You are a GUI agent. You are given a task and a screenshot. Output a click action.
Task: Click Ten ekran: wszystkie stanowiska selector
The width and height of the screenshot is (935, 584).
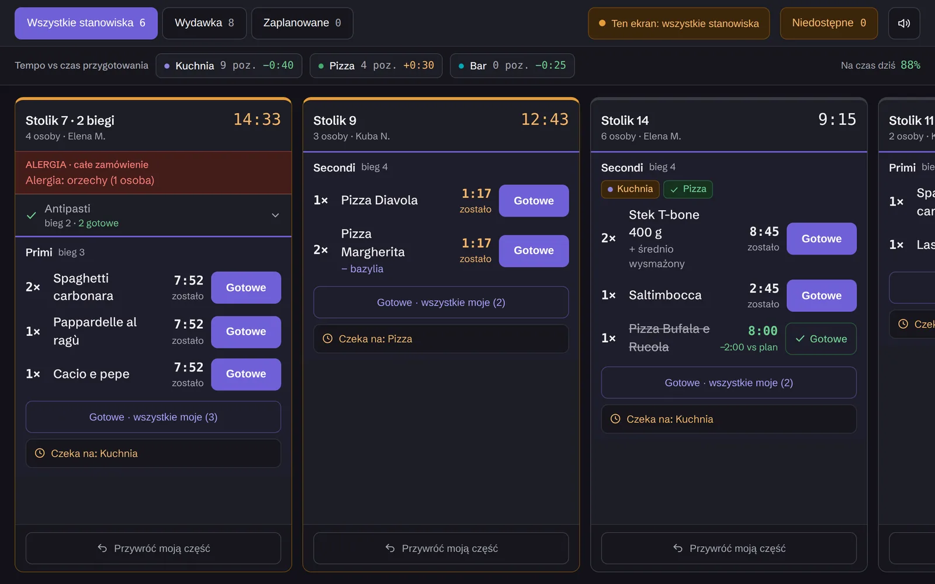point(678,23)
